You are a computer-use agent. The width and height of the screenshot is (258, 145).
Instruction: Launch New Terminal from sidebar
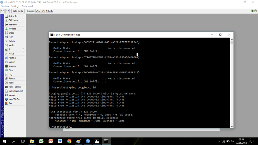pos(15,87)
